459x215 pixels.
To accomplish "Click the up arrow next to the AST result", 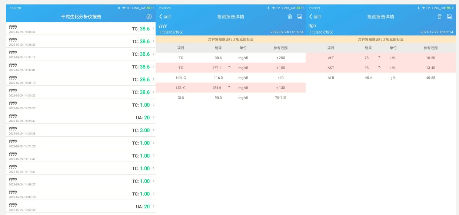I will 379,68.
